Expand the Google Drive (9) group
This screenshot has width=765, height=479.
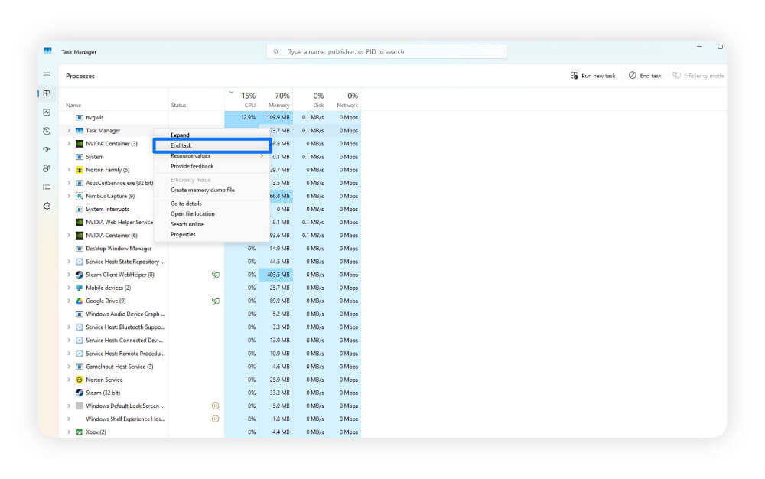pyautogui.click(x=69, y=301)
